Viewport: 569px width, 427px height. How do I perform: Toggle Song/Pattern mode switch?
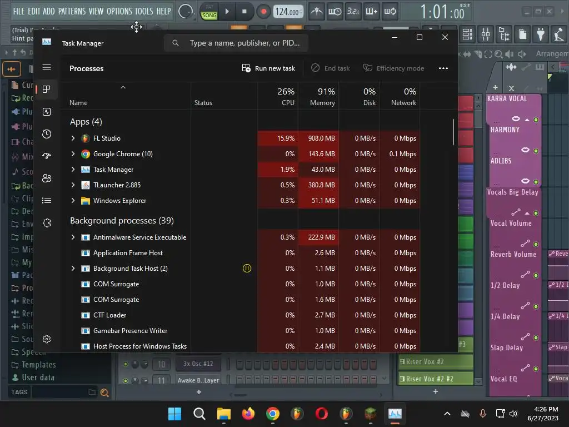(x=209, y=12)
